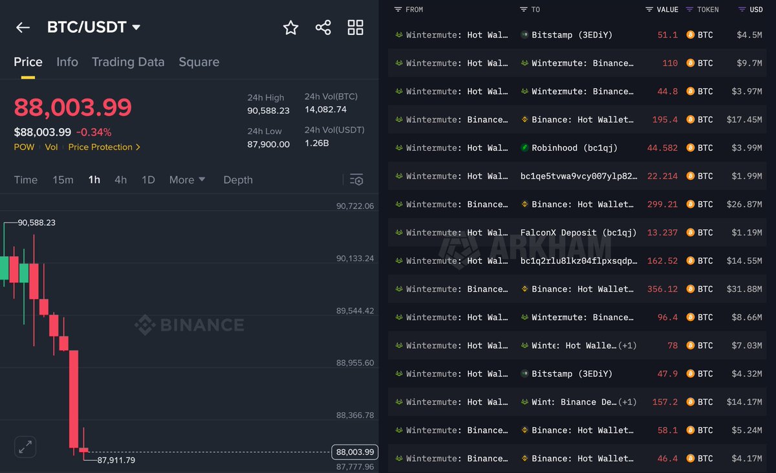Click the $8.66M USD value
776x473 pixels.
(747, 317)
